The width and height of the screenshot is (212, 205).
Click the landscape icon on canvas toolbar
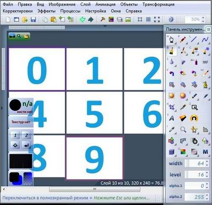pyautogui.click(x=12, y=37)
